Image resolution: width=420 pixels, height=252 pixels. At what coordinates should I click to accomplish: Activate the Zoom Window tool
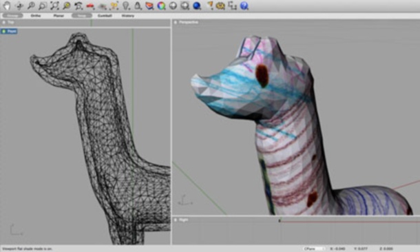[x=43, y=6]
